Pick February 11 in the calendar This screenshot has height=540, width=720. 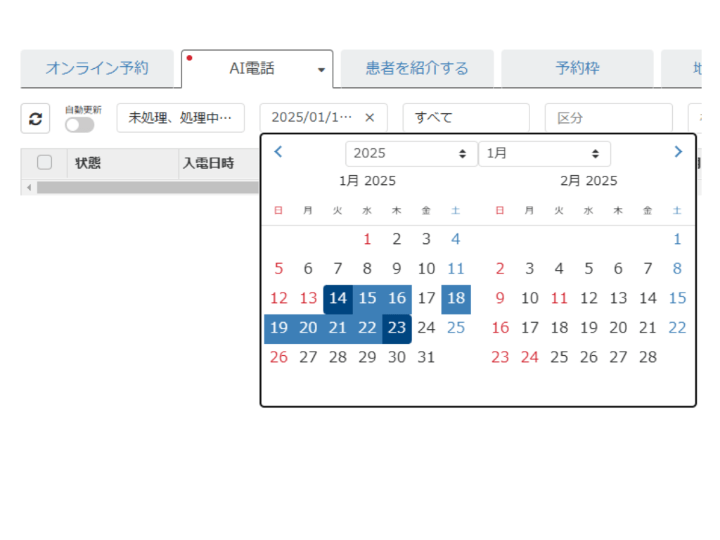(x=559, y=298)
